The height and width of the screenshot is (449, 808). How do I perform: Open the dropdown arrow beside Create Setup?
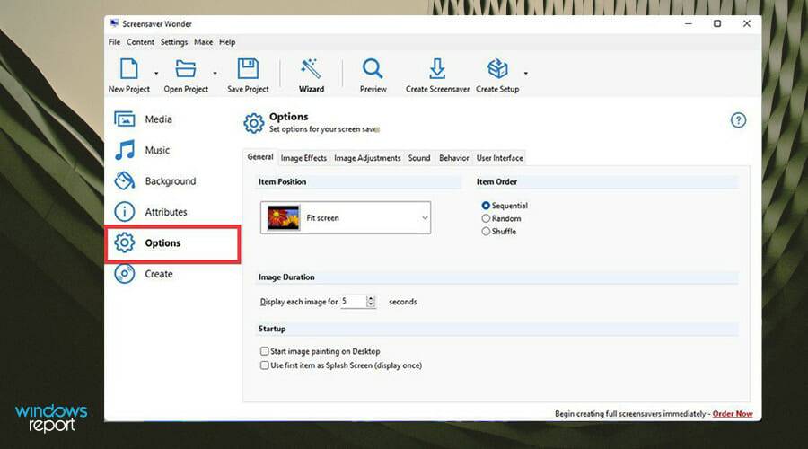coord(525,74)
